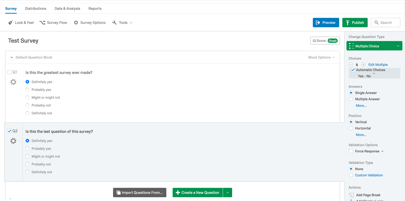The image size is (405, 201).
Task: Select Q1 Probably not option
Action: 27,105
